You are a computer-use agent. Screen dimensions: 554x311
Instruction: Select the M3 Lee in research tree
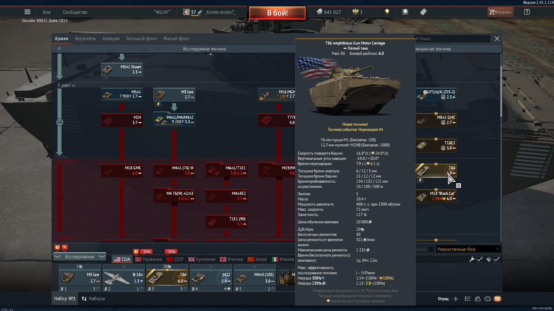pyautogui.click(x=174, y=95)
